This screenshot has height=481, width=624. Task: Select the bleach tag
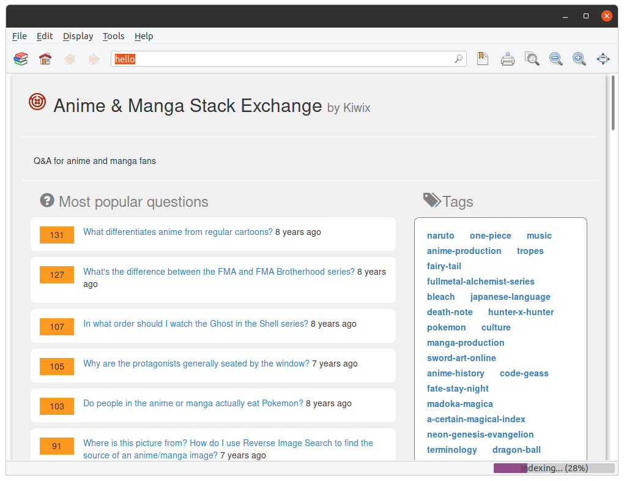click(x=441, y=297)
